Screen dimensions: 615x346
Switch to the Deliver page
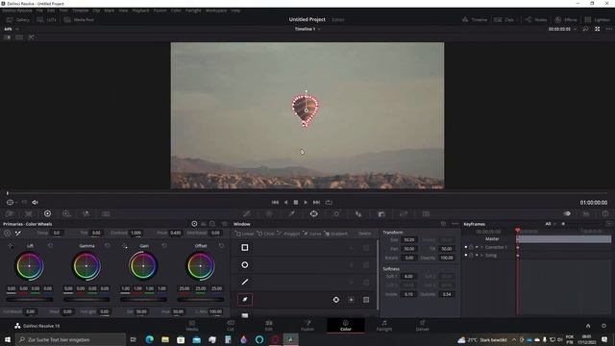tap(423, 326)
